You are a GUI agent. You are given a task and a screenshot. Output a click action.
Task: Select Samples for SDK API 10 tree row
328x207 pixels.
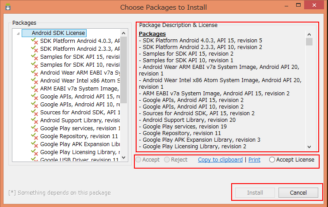click(x=80, y=65)
